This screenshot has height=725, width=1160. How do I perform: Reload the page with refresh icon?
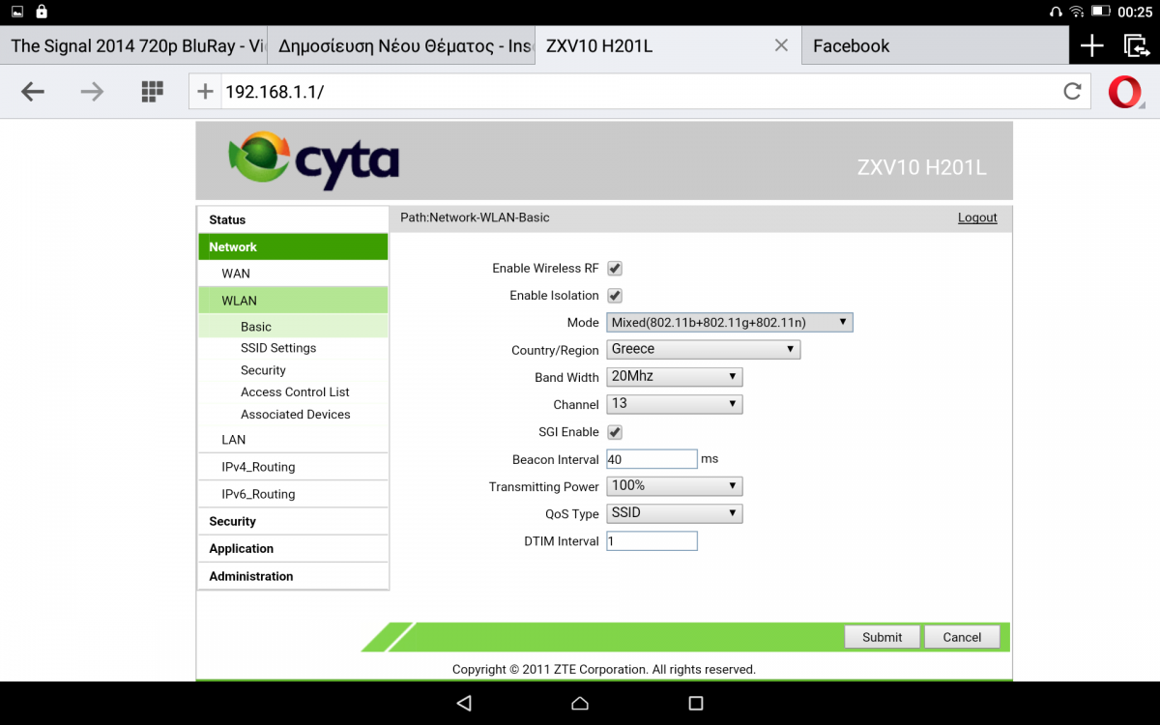(1072, 92)
